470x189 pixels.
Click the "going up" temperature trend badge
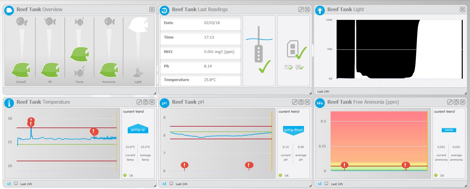(x=138, y=129)
